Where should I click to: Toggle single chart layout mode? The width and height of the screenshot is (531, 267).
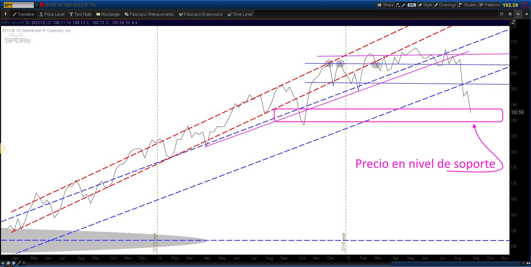point(501,14)
